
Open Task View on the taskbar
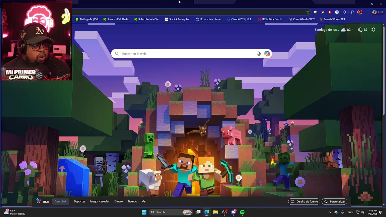click(198, 212)
